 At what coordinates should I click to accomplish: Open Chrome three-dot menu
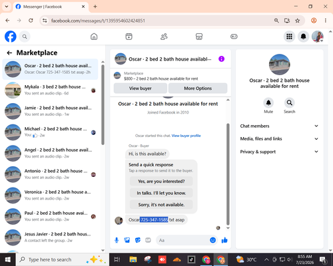click(326, 21)
